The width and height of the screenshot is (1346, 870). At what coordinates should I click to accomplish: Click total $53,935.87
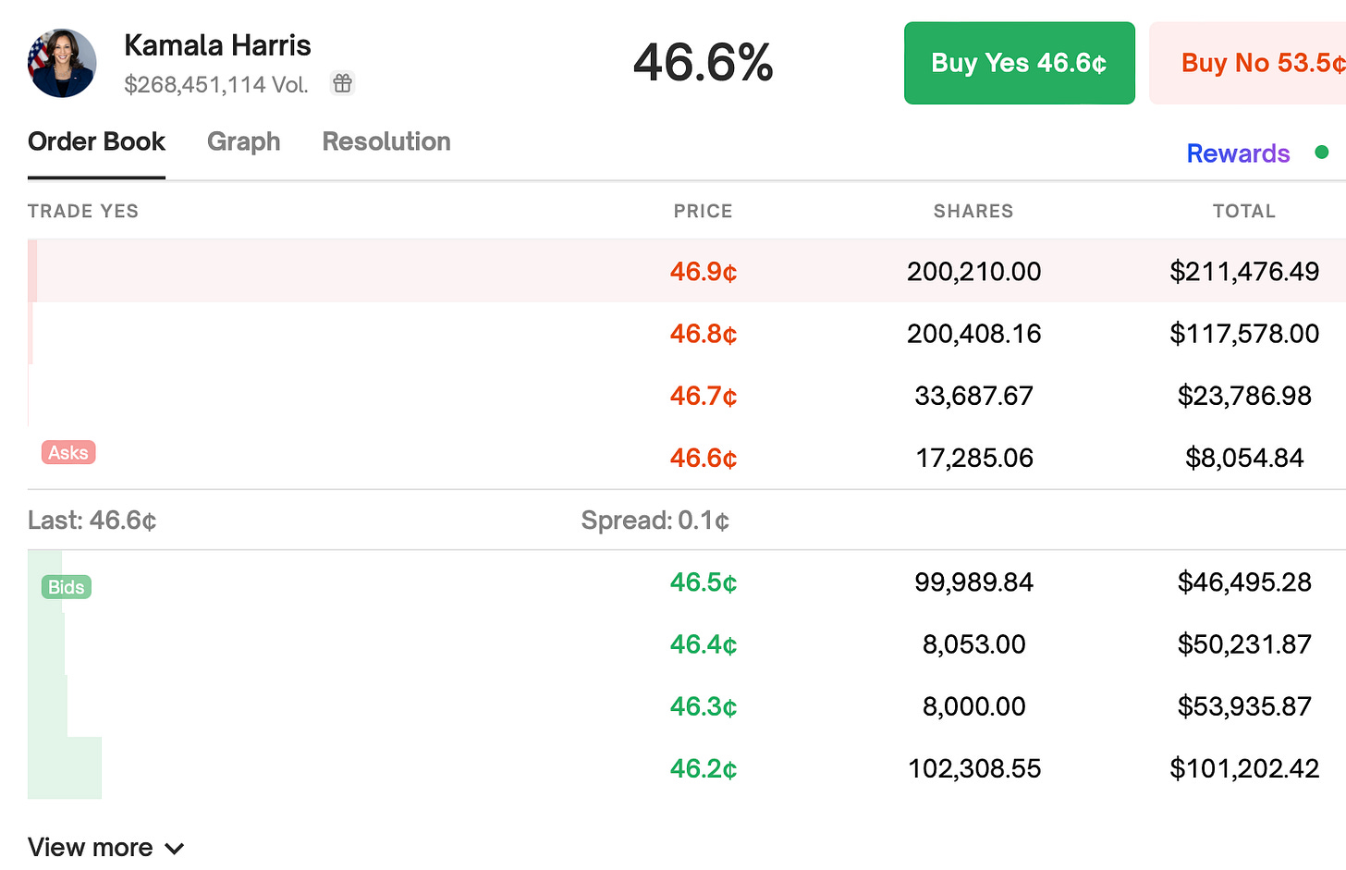(x=1244, y=706)
